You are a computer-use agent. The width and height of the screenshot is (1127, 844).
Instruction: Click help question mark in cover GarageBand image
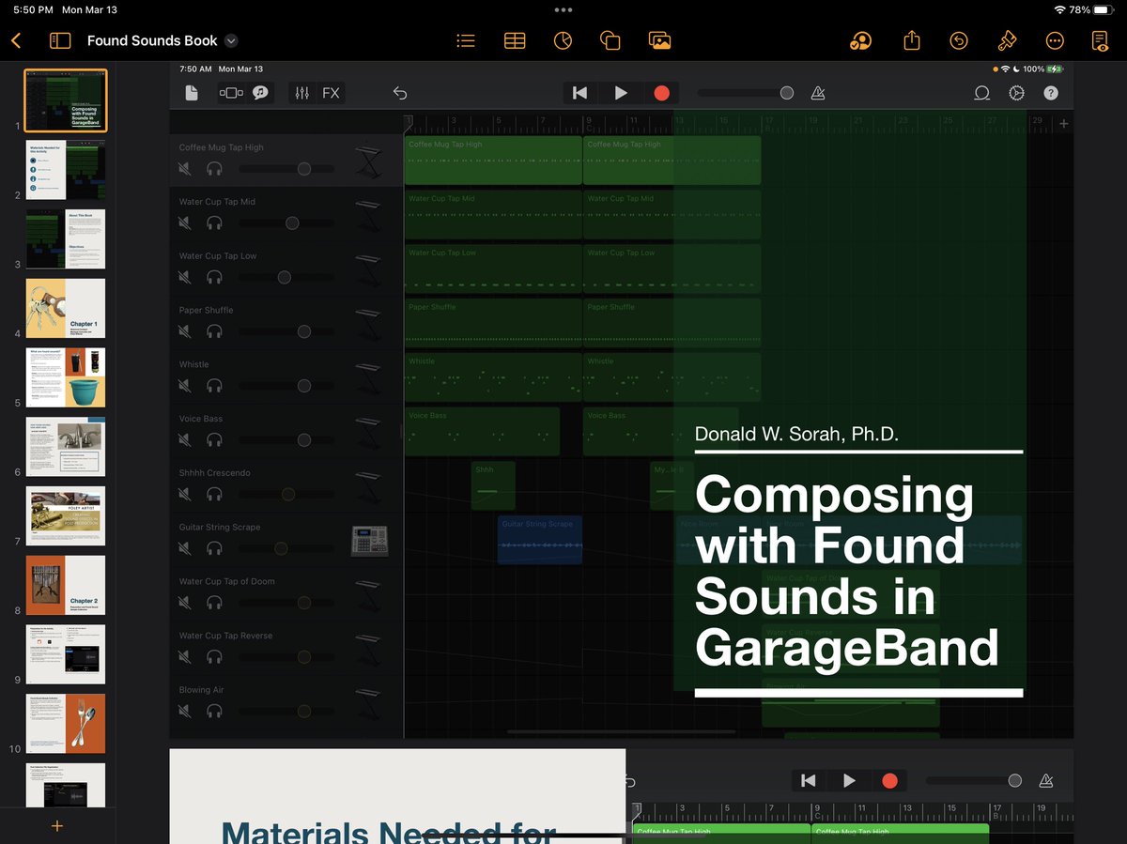click(x=1051, y=93)
